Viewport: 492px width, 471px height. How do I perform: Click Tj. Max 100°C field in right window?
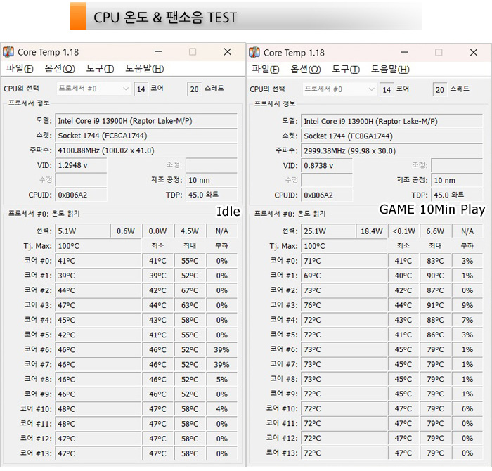pyautogui.click(x=327, y=246)
